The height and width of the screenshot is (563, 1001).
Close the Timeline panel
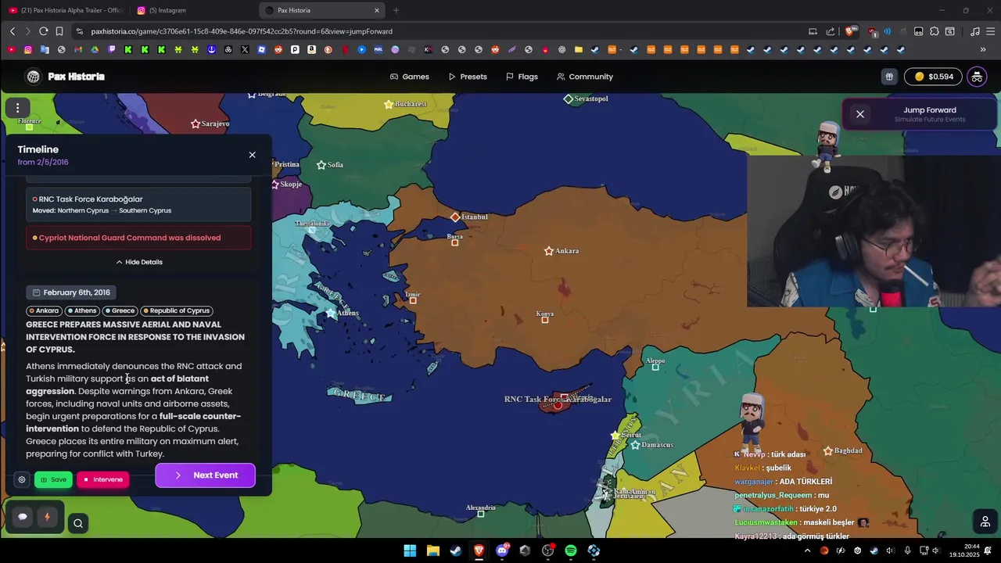tap(252, 155)
